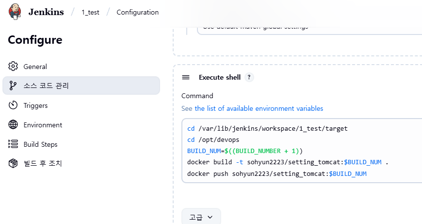
Task: Click inside the shell Command editor
Action: [x=302, y=151]
